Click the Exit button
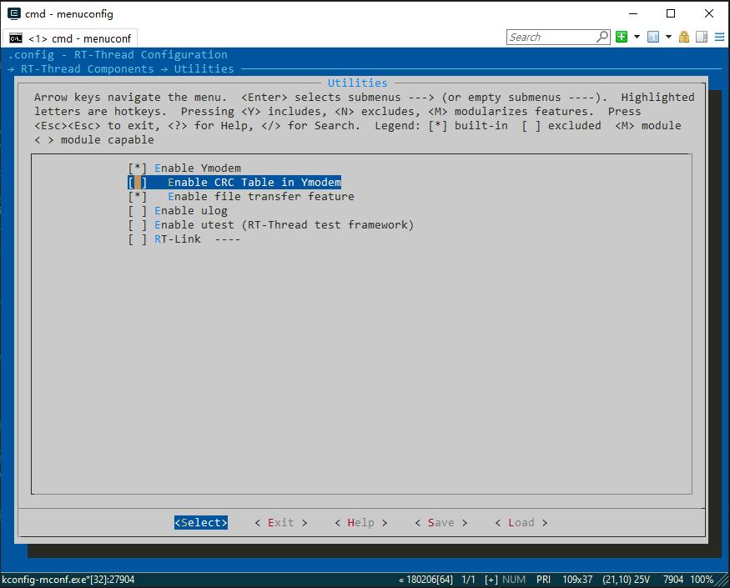The height and width of the screenshot is (588, 730). 280,522
